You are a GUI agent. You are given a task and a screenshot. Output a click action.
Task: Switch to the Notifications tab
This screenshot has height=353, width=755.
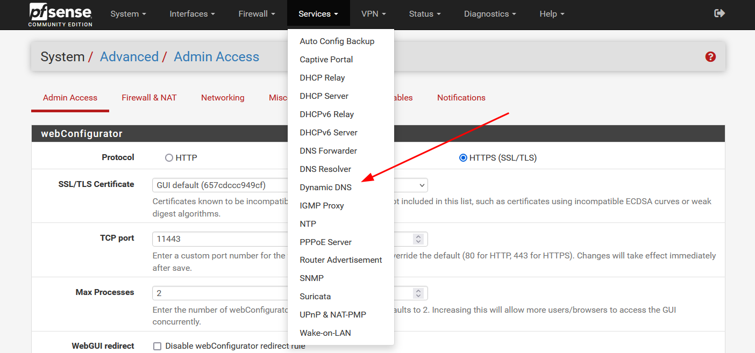(x=461, y=98)
